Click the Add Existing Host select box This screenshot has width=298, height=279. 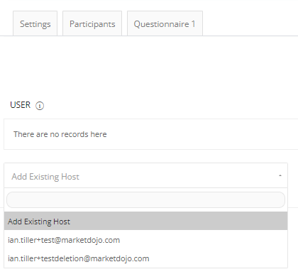pos(145,175)
